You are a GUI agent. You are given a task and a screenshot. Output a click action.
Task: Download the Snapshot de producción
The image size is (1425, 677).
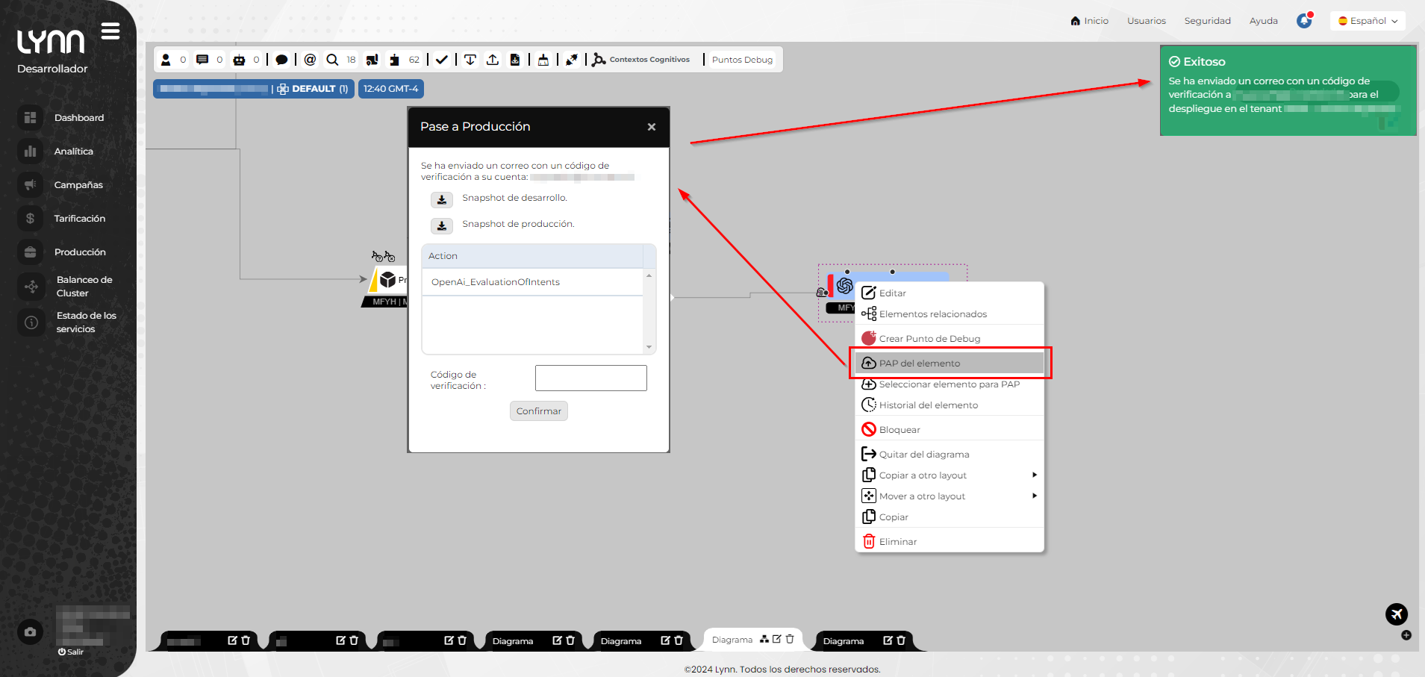click(x=442, y=225)
